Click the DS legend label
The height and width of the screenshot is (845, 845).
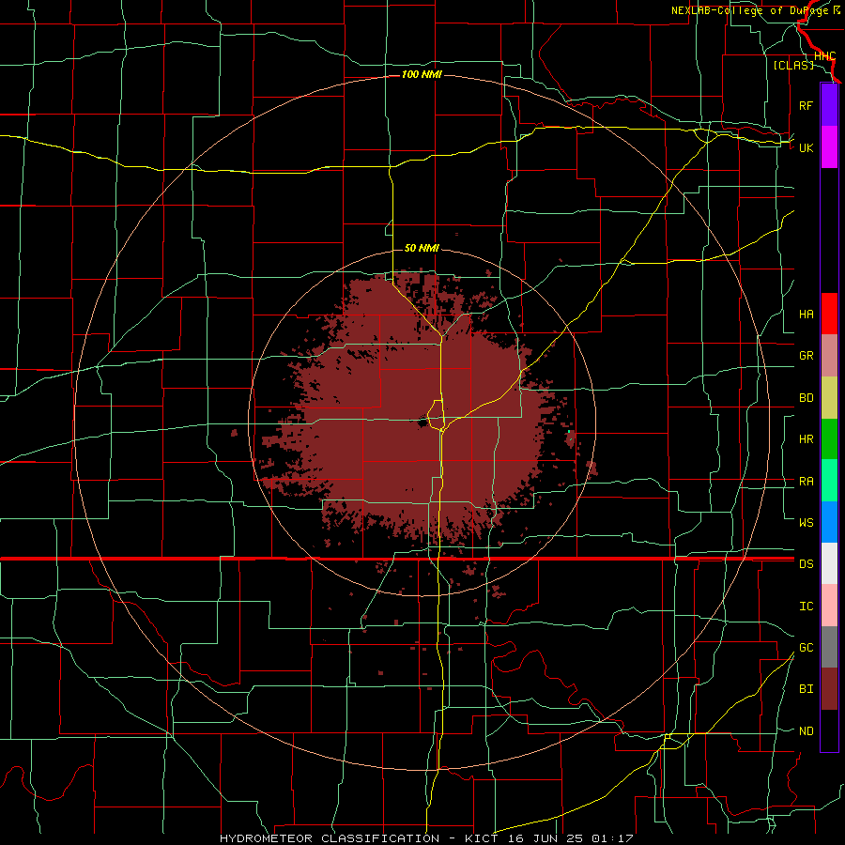coord(806,563)
